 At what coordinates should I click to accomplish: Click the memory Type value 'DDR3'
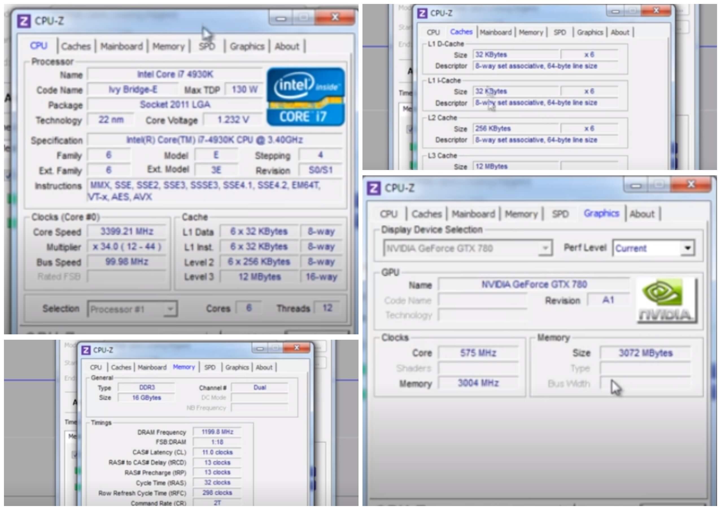click(x=147, y=387)
